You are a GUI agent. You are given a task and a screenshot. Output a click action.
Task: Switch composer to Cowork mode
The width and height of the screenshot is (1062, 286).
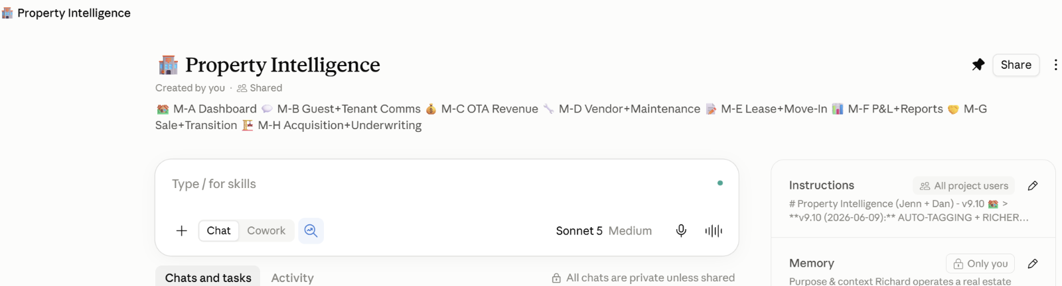[x=266, y=230]
